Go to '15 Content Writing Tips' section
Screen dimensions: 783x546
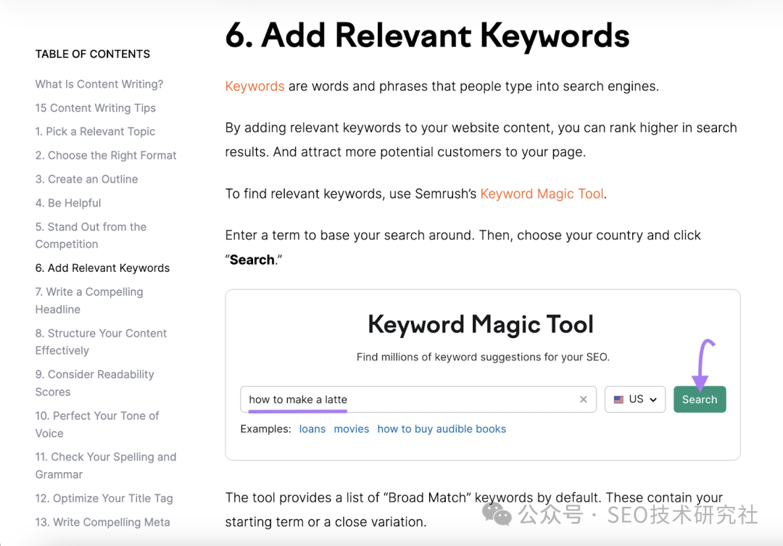(x=96, y=108)
